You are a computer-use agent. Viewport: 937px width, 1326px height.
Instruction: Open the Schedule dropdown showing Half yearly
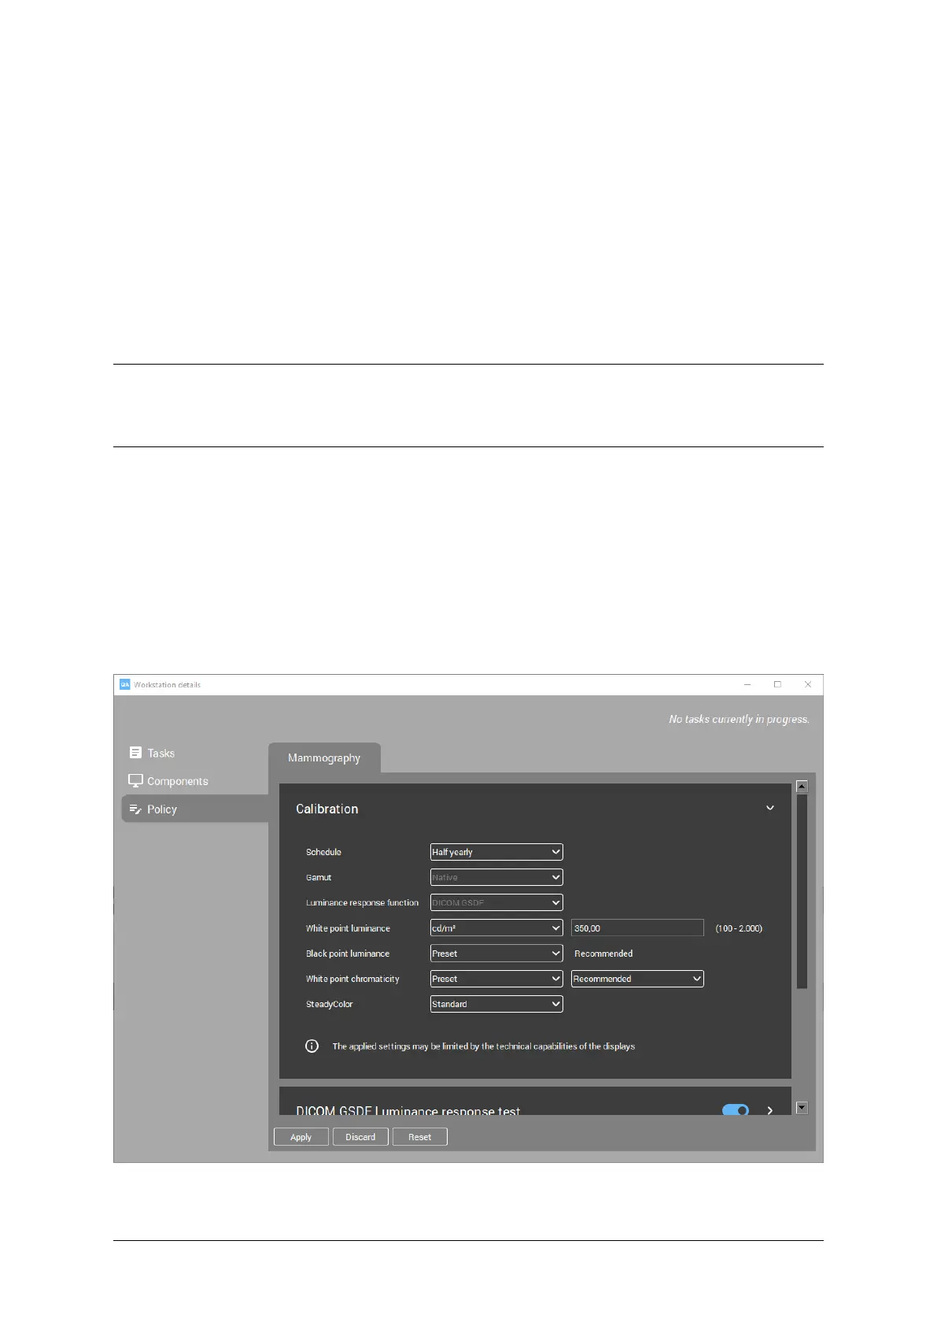click(496, 852)
